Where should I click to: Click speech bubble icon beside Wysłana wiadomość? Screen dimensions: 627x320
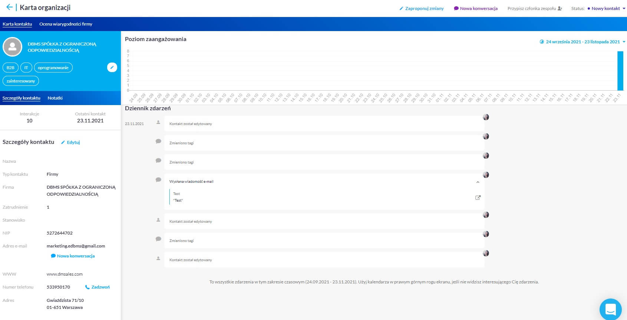tap(158, 179)
